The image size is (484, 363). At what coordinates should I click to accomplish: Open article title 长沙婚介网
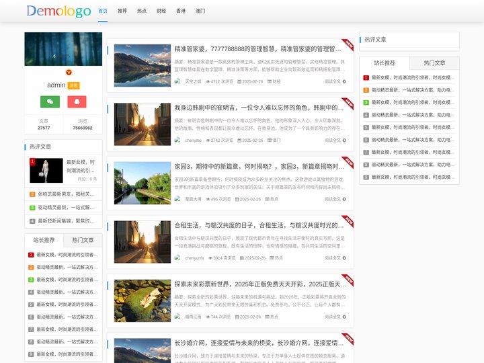[x=259, y=343]
